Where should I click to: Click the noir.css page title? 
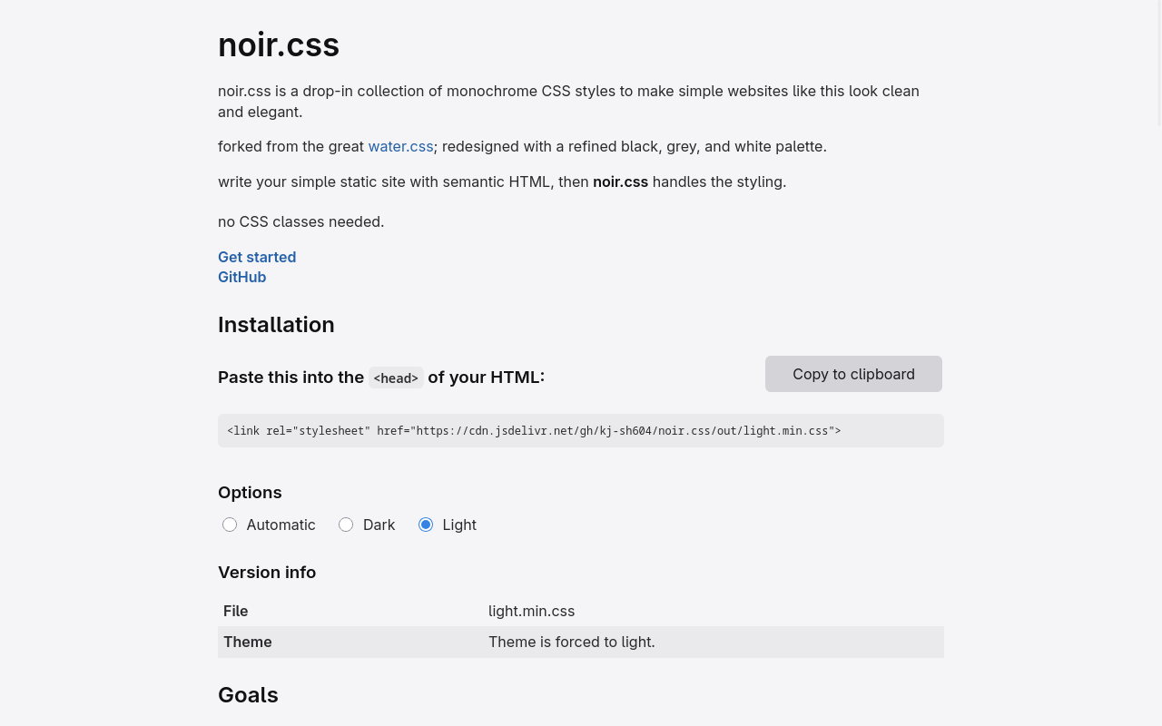tap(279, 44)
